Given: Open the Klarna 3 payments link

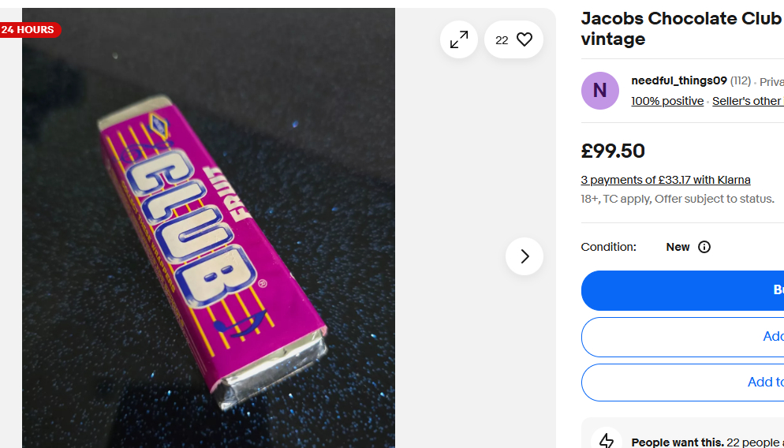Looking at the screenshot, I should (666, 180).
